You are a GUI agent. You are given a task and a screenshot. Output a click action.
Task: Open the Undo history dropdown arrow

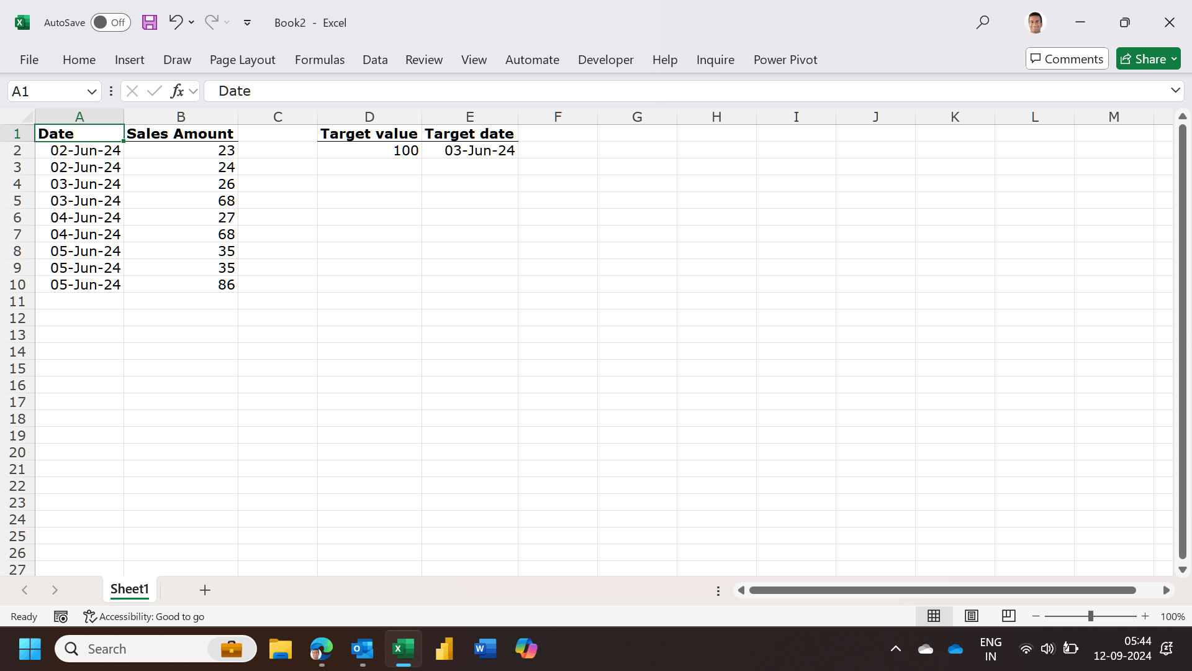[x=191, y=22]
